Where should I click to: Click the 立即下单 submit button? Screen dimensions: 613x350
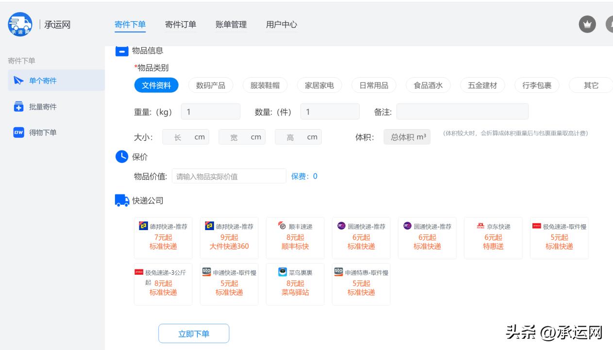[194, 333]
